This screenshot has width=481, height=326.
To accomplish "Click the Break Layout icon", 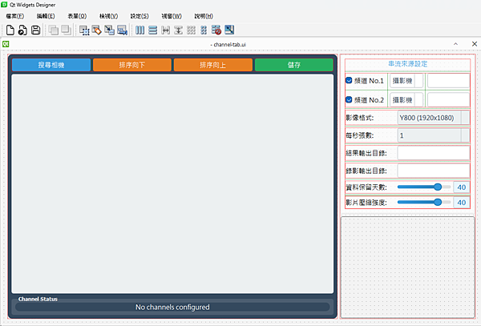I will pos(216,30).
